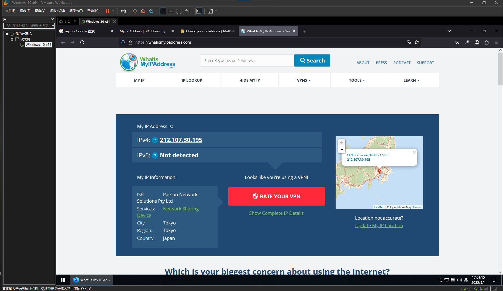Screen dimensions: 503x291
Task: Revert to previous snapshot
Action: pyautogui.click(x=143, y=11)
